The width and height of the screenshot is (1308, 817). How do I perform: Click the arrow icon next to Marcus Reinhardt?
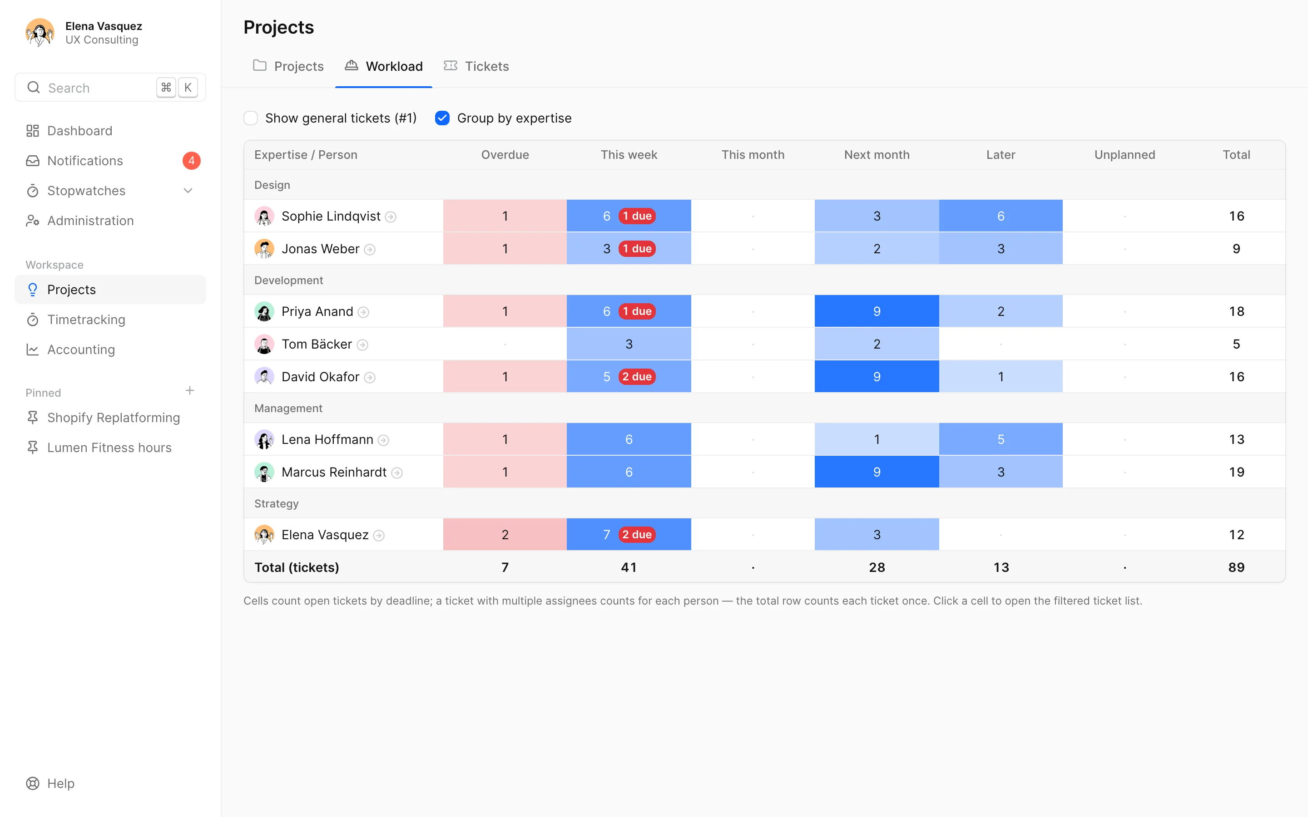(x=397, y=473)
